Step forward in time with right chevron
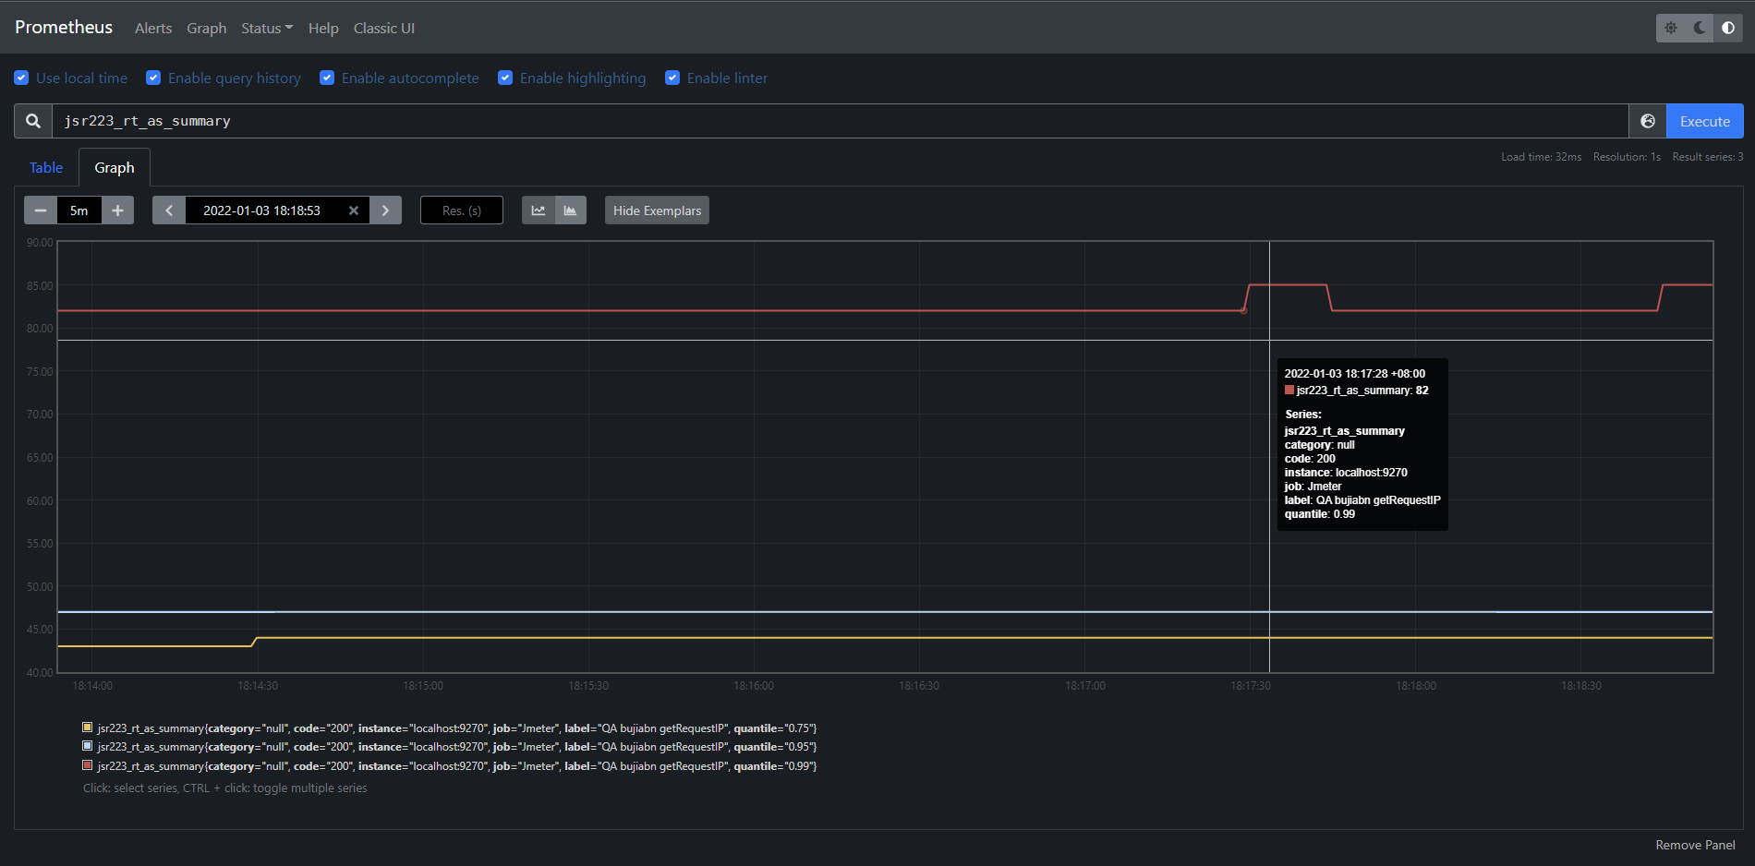 [385, 210]
